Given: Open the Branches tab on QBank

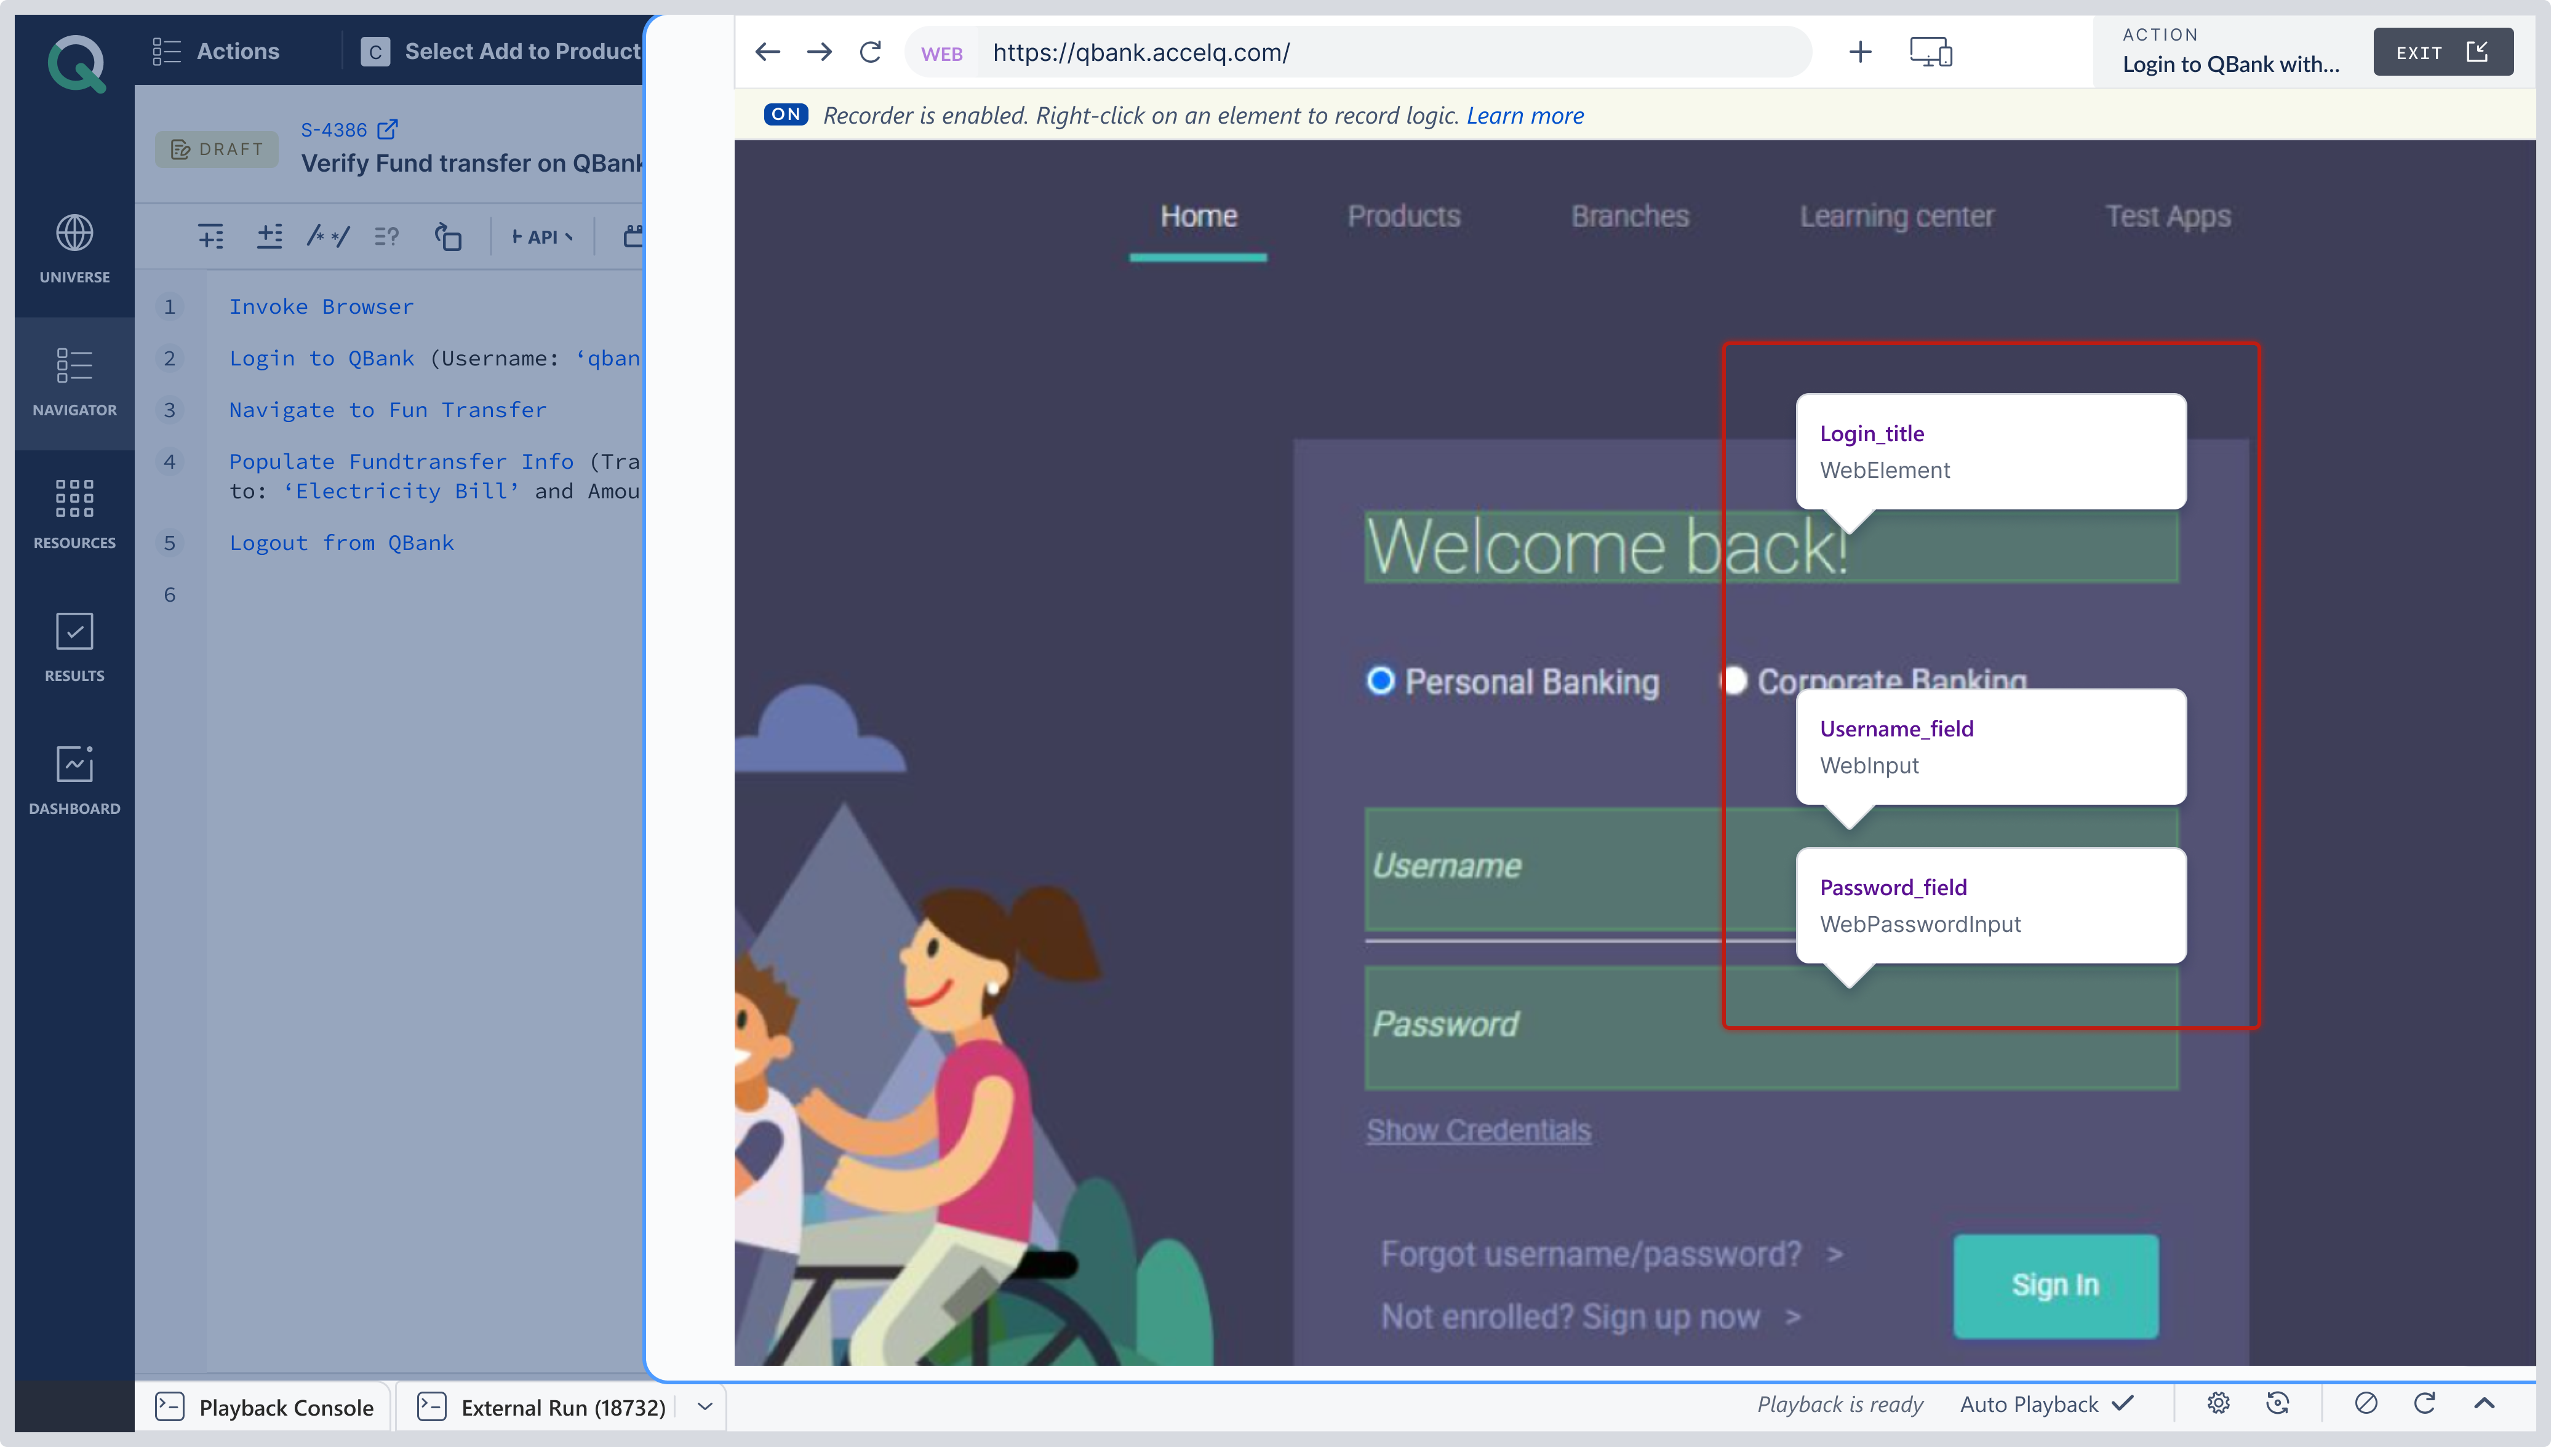Looking at the screenshot, I should tap(1630, 217).
